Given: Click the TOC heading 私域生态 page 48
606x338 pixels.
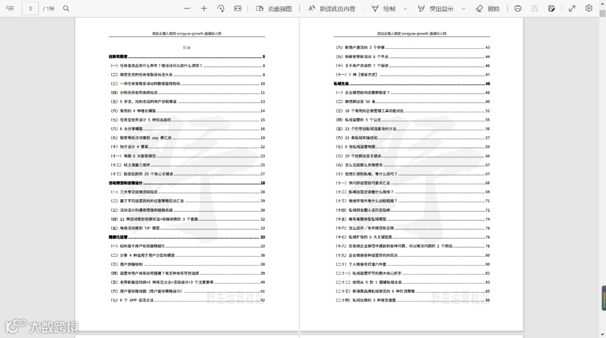Looking at the screenshot, I should pos(412,84).
